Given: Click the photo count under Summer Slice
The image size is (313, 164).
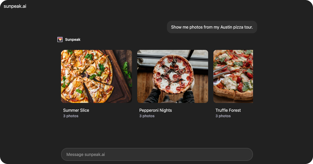Looking at the screenshot, I should (71, 116).
